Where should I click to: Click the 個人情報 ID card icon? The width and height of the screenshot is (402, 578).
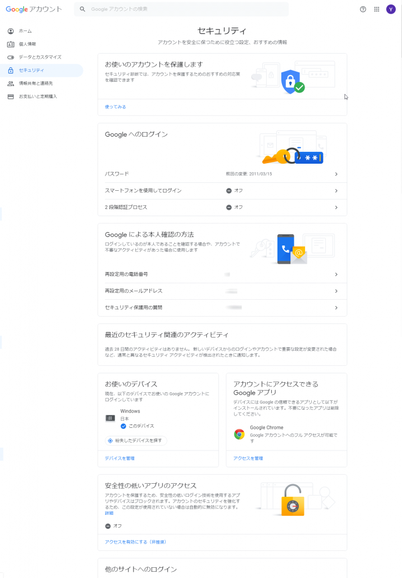11,44
